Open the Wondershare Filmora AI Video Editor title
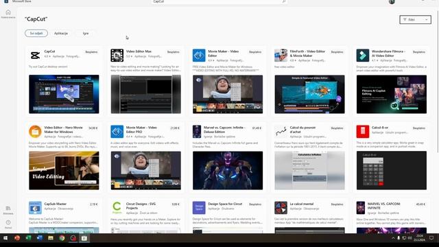439x247 pixels. (x=388, y=54)
